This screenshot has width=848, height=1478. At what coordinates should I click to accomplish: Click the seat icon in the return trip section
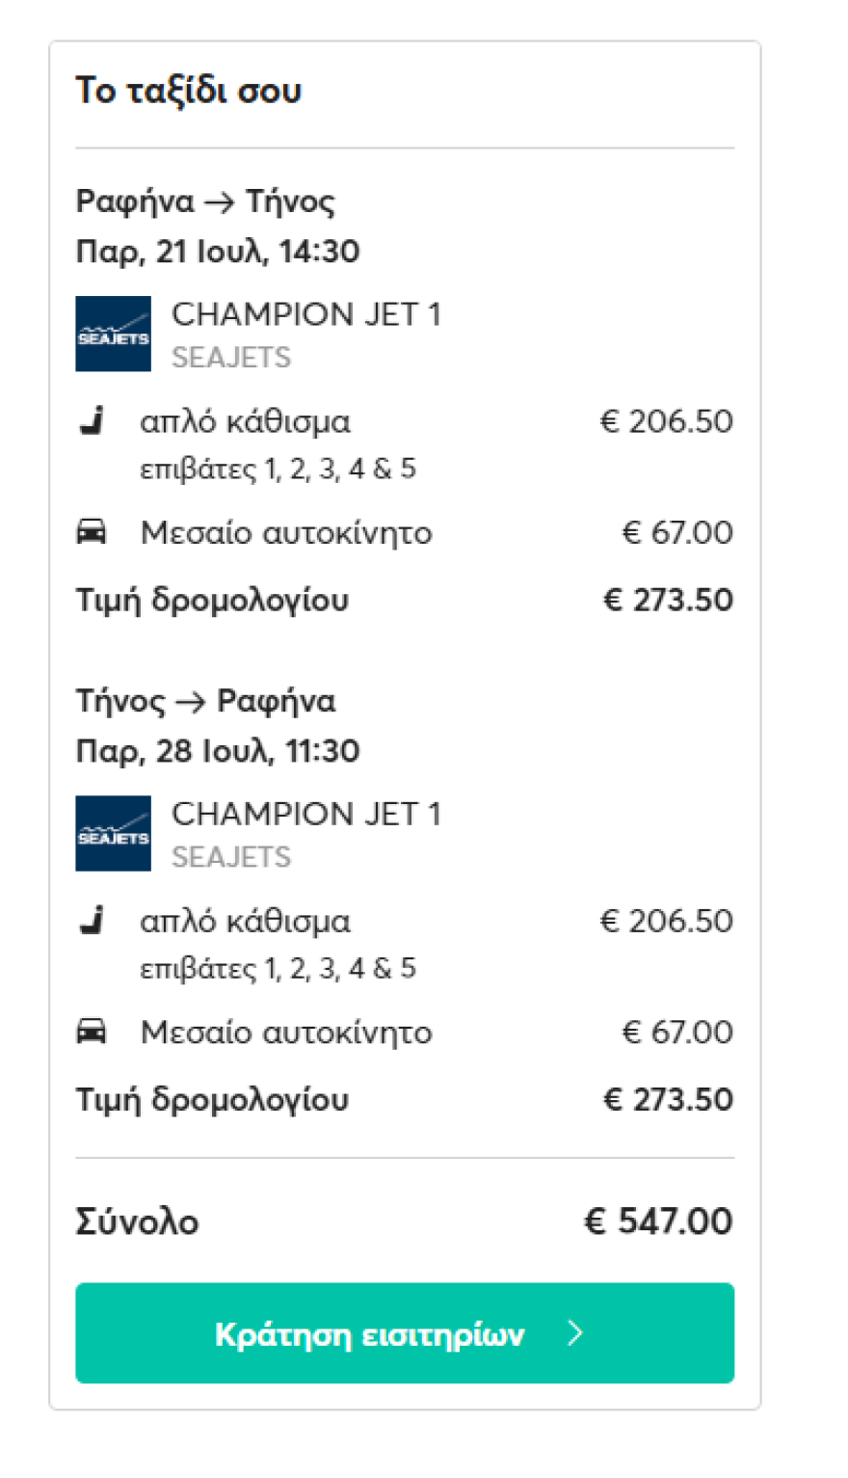coord(92,921)
